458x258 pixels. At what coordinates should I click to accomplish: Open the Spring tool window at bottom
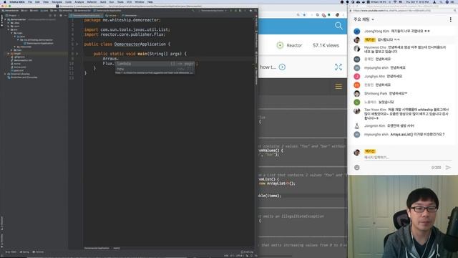24,252
